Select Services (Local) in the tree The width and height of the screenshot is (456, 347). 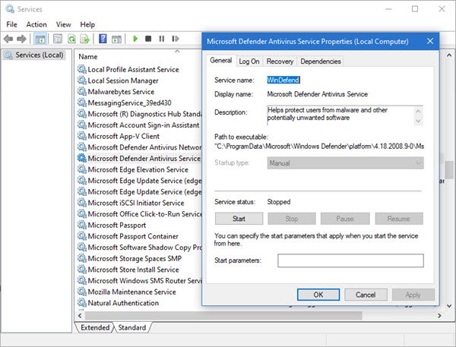40,55
